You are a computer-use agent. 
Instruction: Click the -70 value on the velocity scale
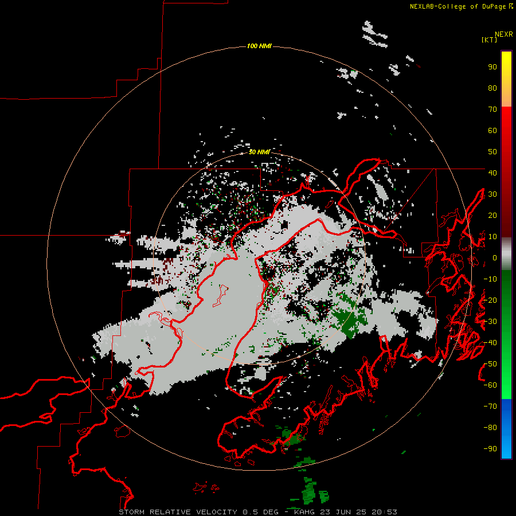pyautogui.click(x=490, y=406)
